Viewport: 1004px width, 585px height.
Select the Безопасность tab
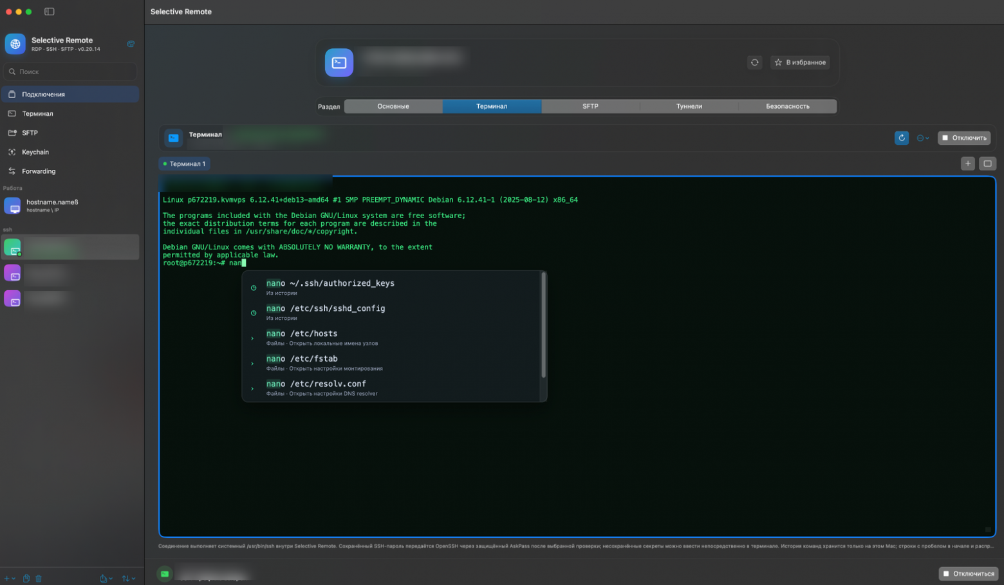pos(788,106)
